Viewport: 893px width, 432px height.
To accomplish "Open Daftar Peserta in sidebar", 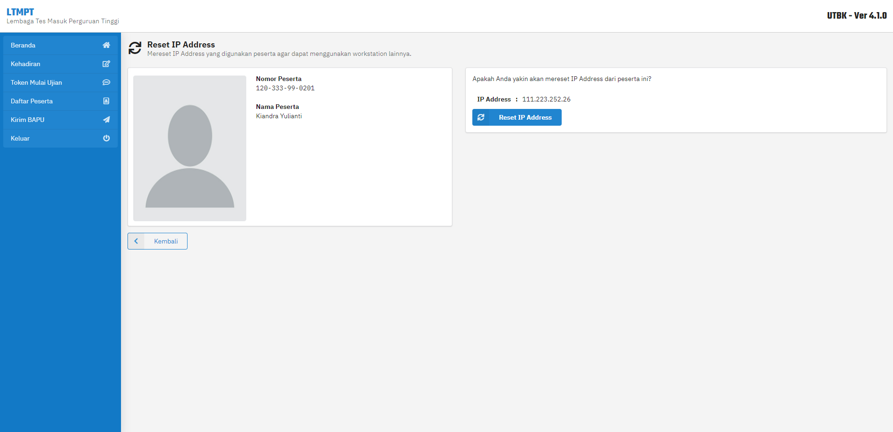I will click(x=60, y=101).
